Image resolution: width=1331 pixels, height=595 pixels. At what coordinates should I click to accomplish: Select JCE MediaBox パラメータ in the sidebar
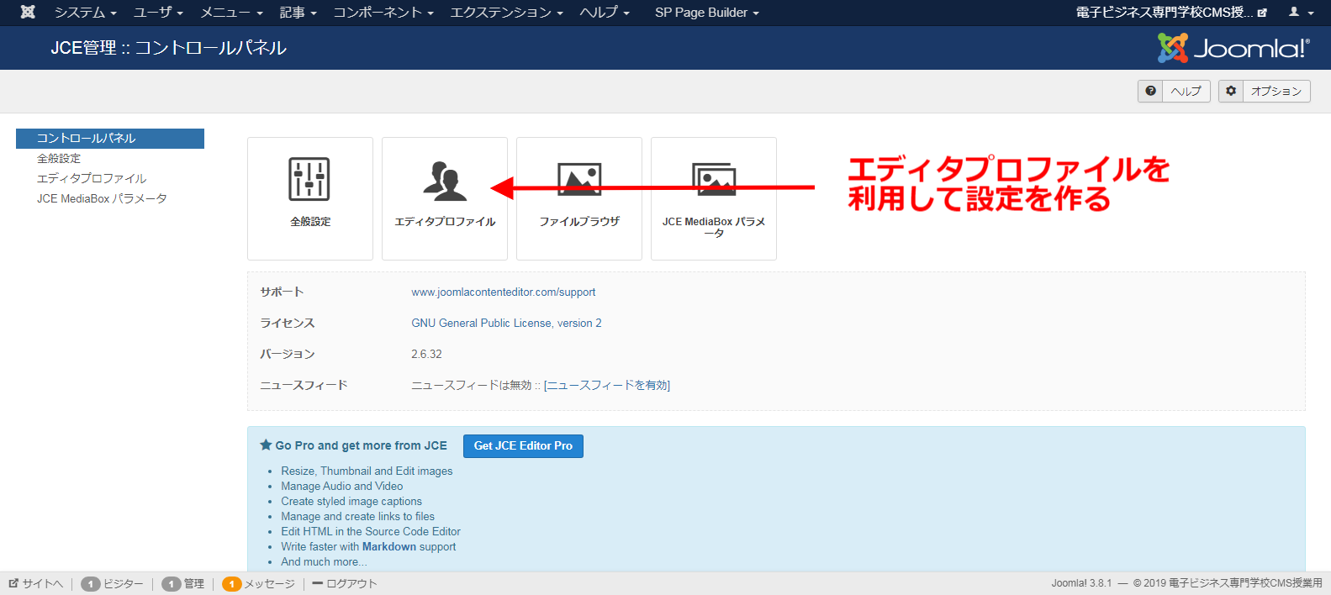(x=102, y=199)
